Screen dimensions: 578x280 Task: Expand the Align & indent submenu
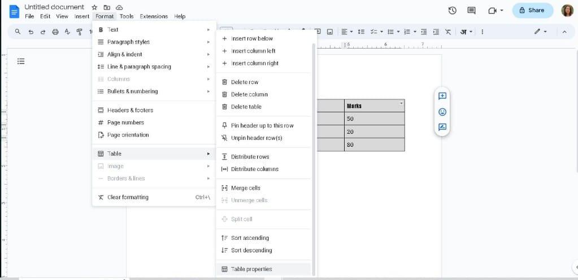[x=154, y=54]
